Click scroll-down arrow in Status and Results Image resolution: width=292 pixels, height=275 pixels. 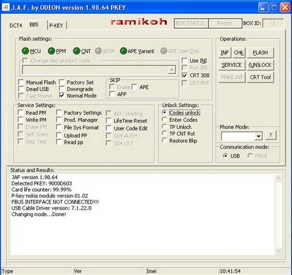point(278,251)
